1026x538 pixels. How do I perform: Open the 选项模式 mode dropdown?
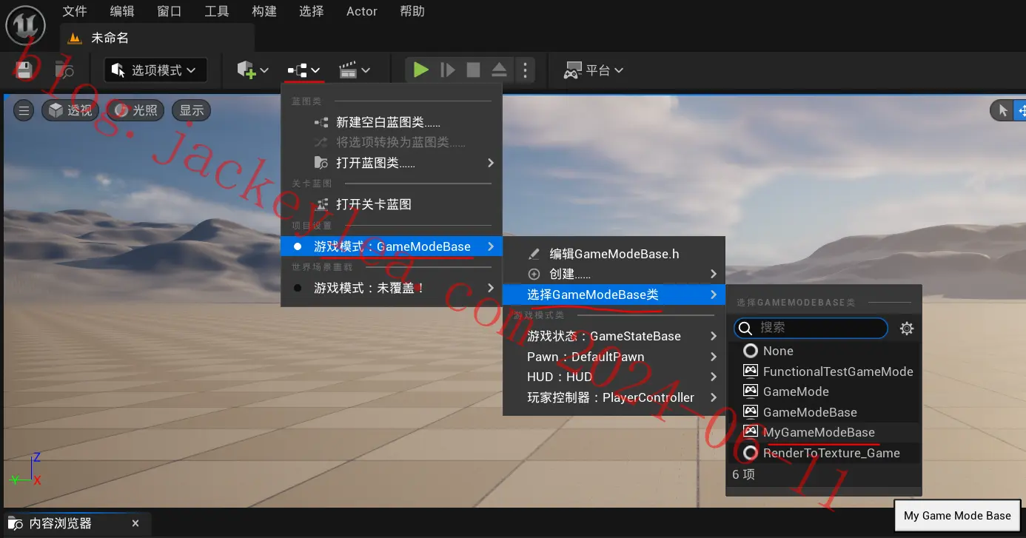tap(155, 70)
